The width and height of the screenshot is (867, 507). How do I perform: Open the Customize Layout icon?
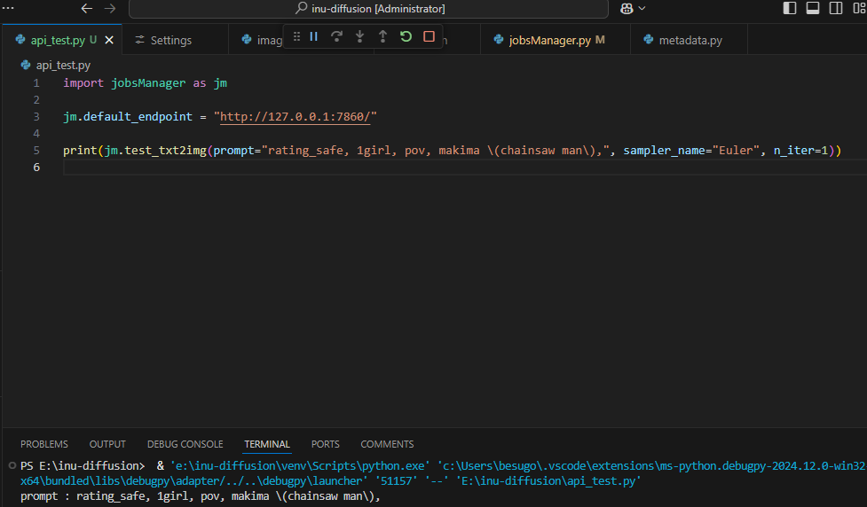pos(857,8)
